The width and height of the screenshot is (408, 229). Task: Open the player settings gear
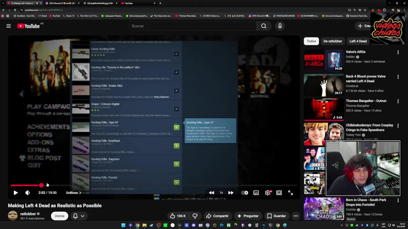pos(268,193)
